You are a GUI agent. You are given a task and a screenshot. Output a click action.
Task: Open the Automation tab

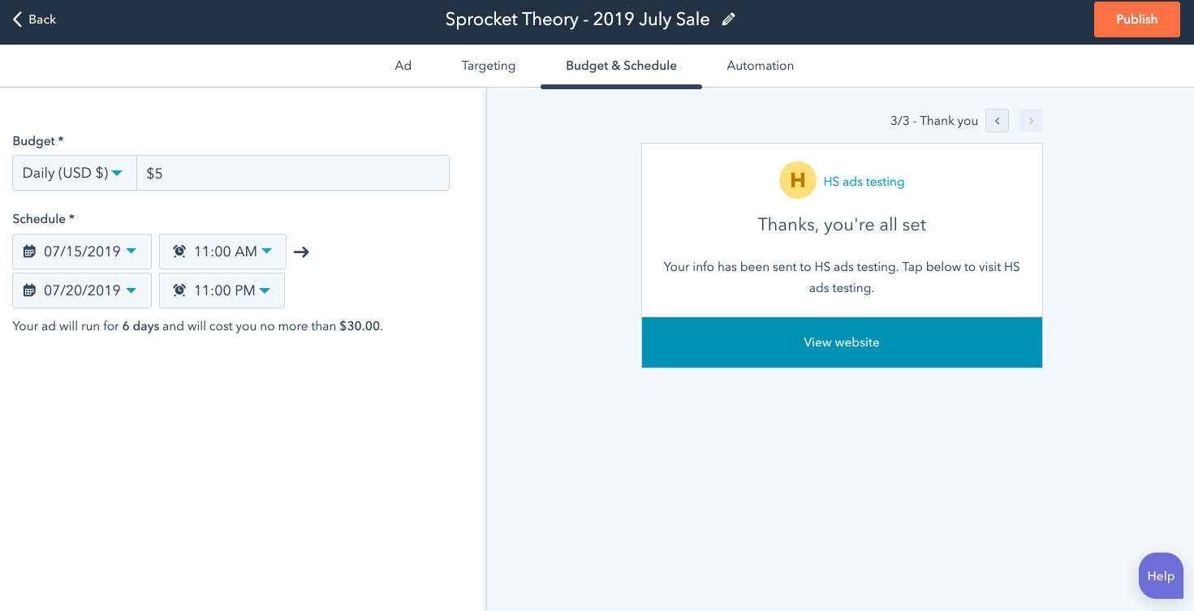point(761,66)
